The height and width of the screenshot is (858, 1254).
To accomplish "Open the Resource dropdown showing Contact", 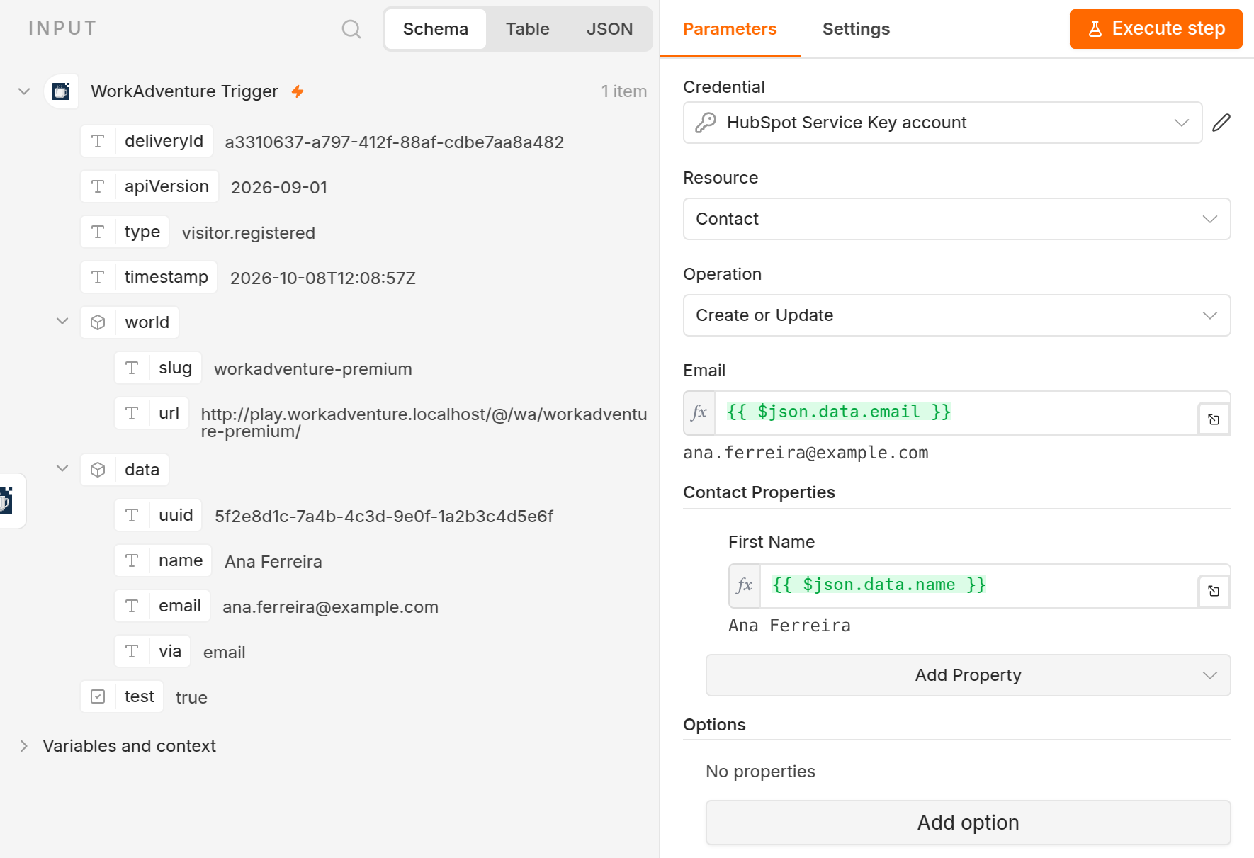I will tap(956, 219).
